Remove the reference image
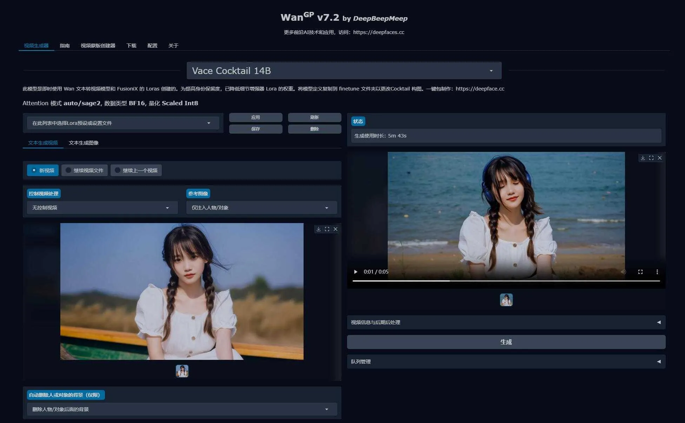 (335, 229)
